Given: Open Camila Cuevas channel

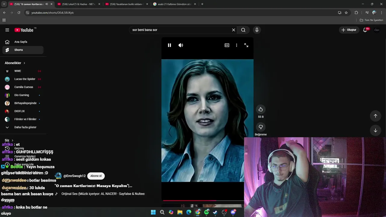Looking at the screenshot, I should pyautogui.click(x=23, y=87).
